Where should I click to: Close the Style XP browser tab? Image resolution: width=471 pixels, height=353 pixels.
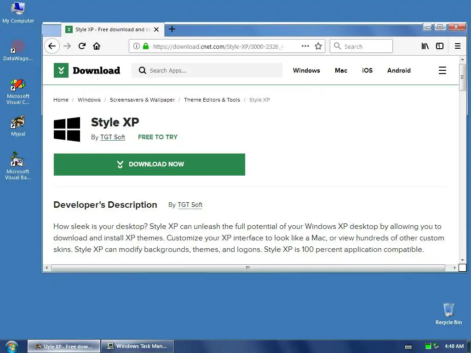[x=156, y=29]
